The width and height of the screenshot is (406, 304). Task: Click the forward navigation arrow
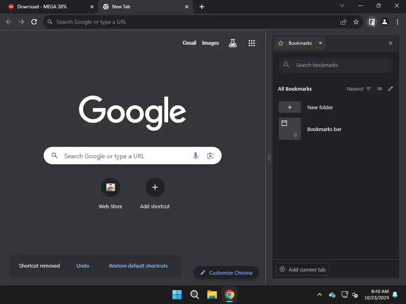pos(21,22)
